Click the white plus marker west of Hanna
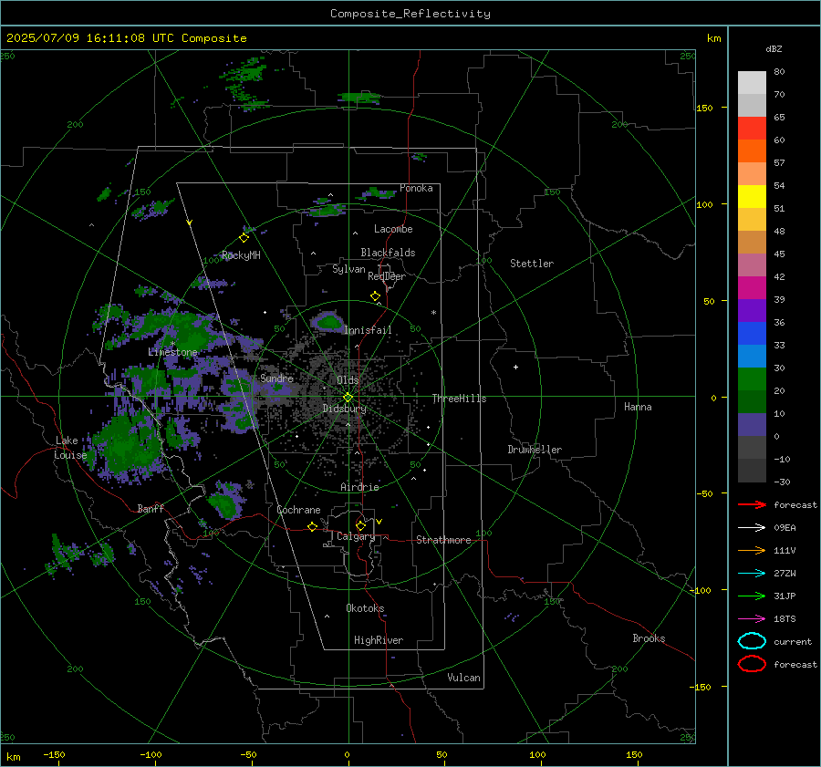This screenshot has height=767, width=821. coord(515,367)
